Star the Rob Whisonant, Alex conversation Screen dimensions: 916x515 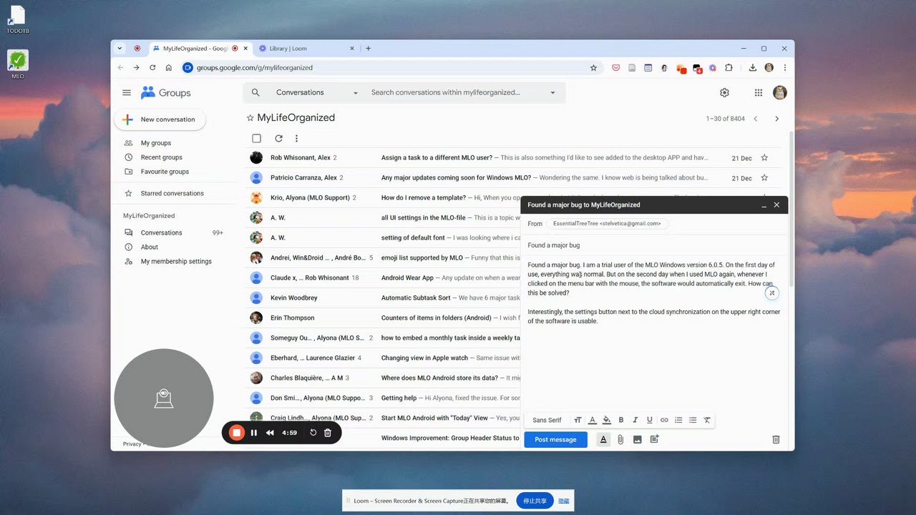coord(764,158)
